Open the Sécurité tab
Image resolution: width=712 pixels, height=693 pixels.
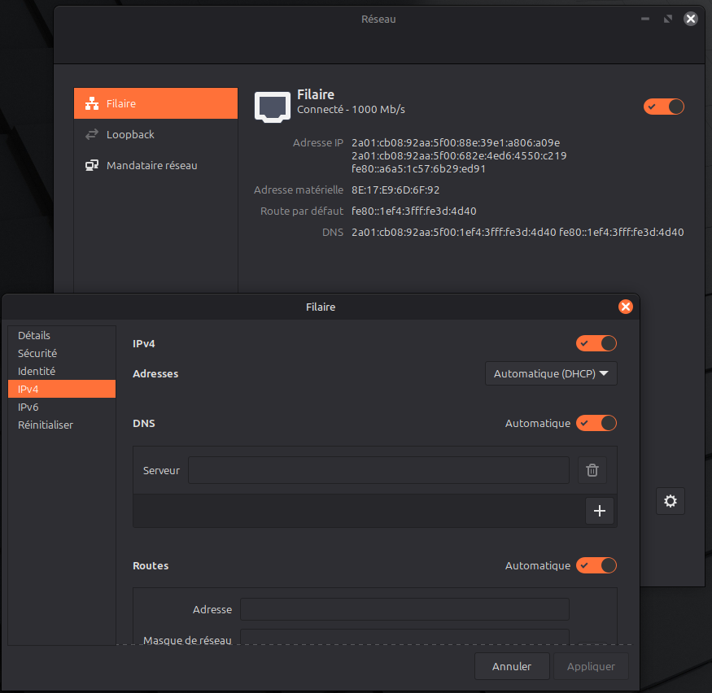click(37, 353)
